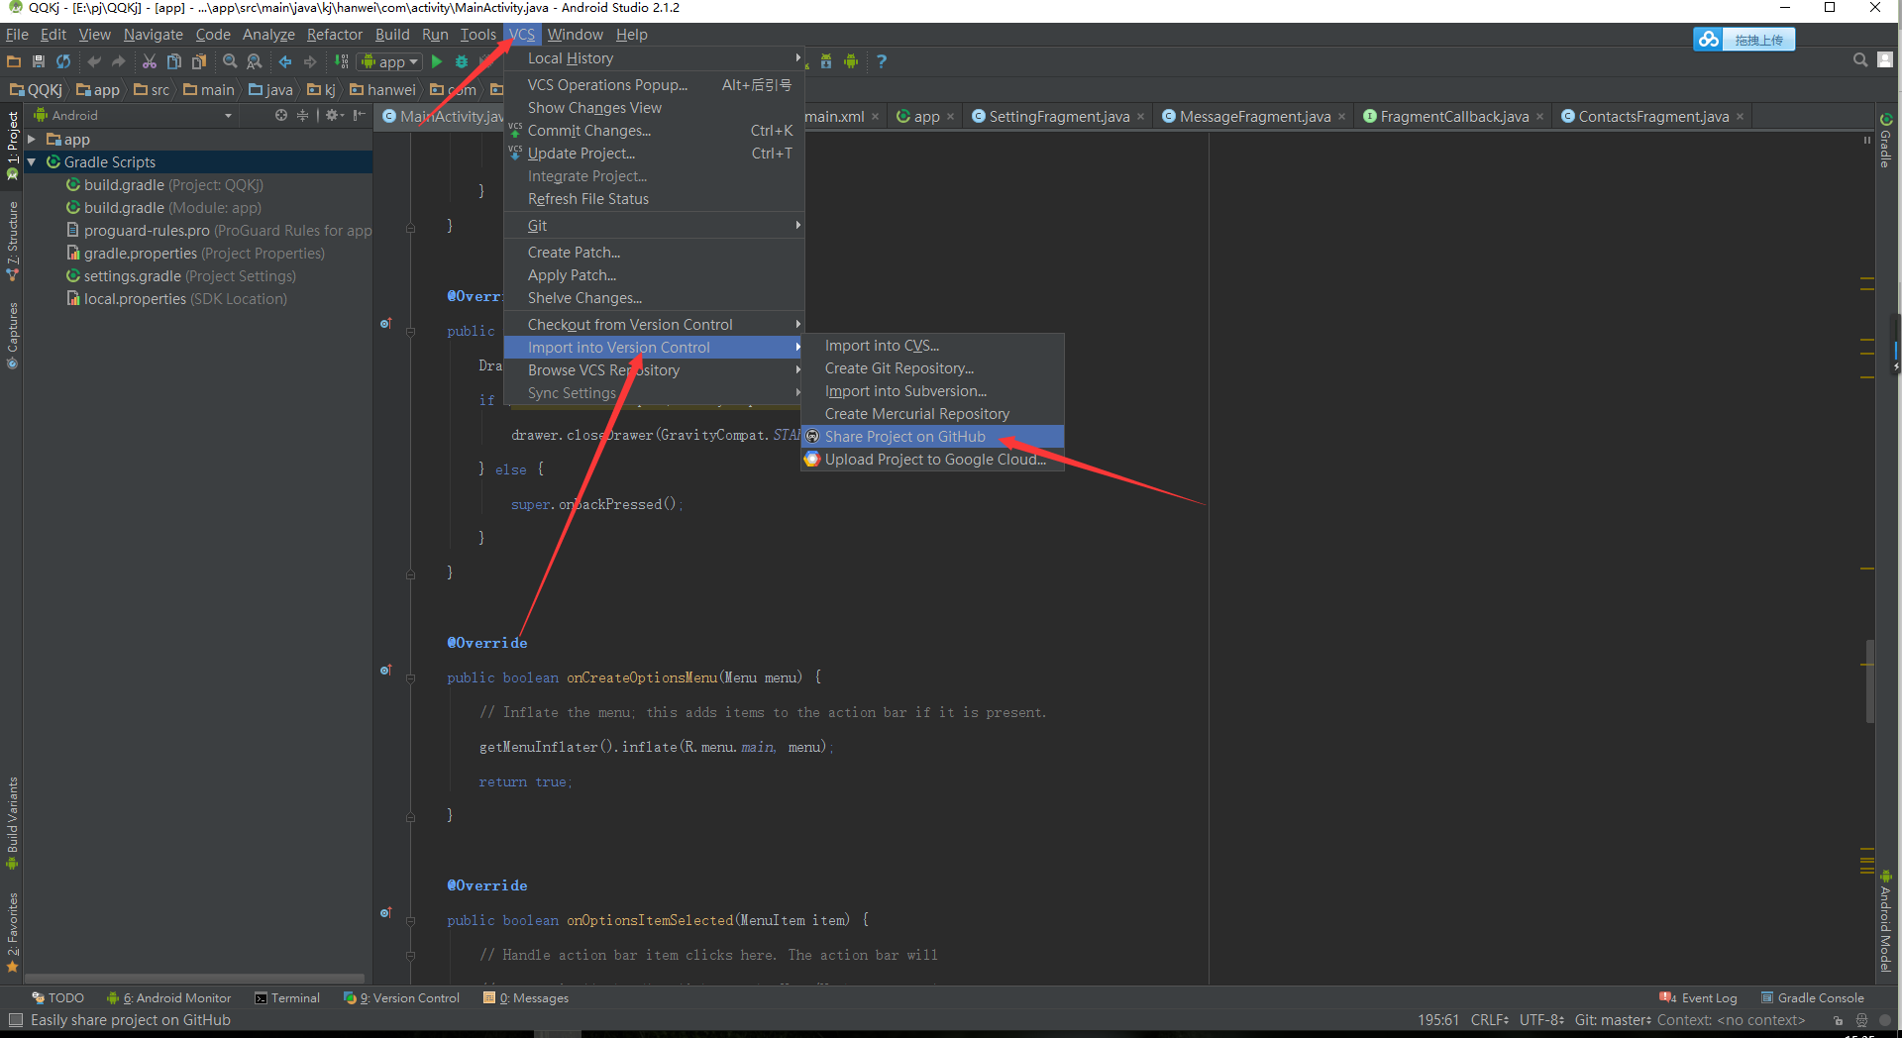Open the app run configuration dropdown
1902x1038 pixels.
tap(390, 61)
